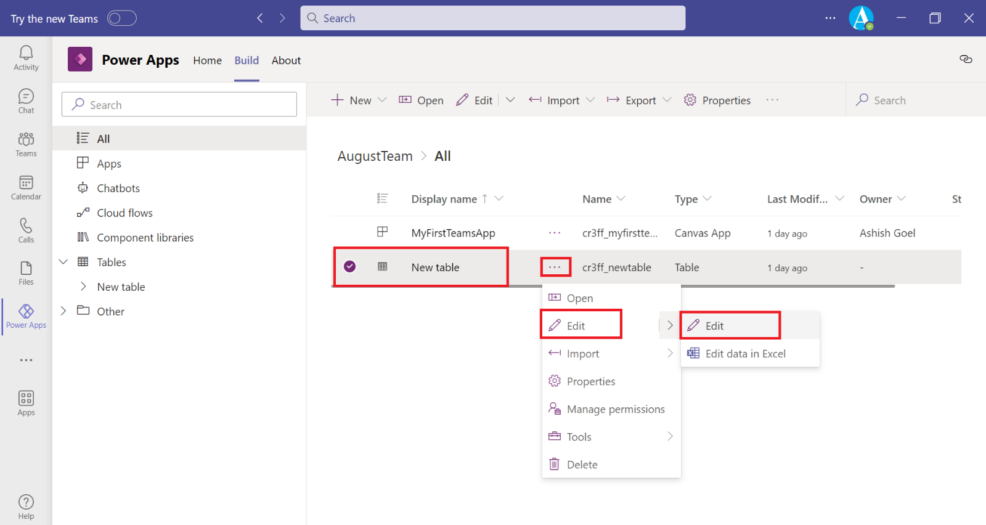Select Manage permissions in context menu
Viewport: 986px width, 525px height.
615,409
